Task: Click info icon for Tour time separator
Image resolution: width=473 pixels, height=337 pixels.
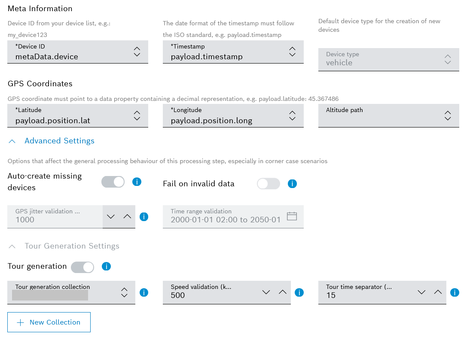Action: 455,292
